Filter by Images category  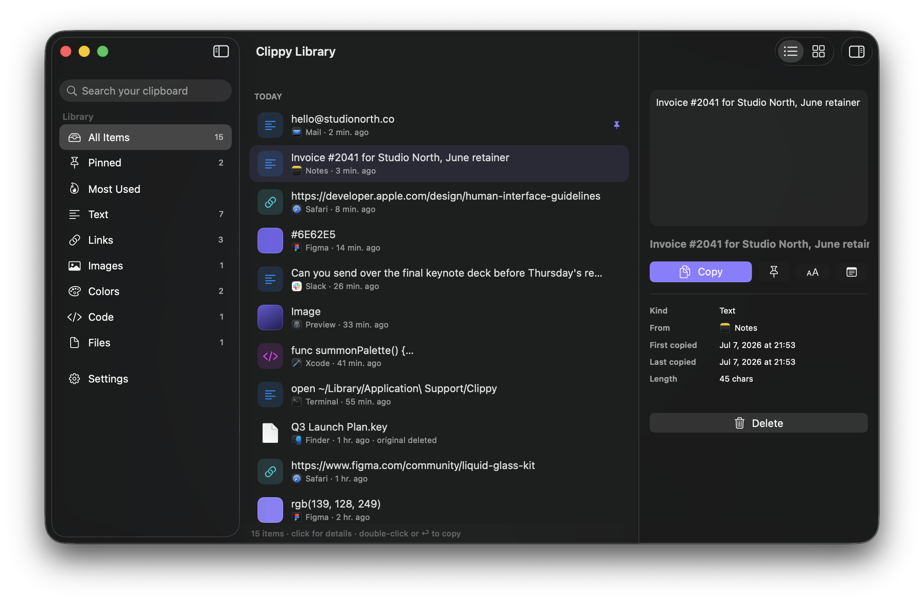145,266
